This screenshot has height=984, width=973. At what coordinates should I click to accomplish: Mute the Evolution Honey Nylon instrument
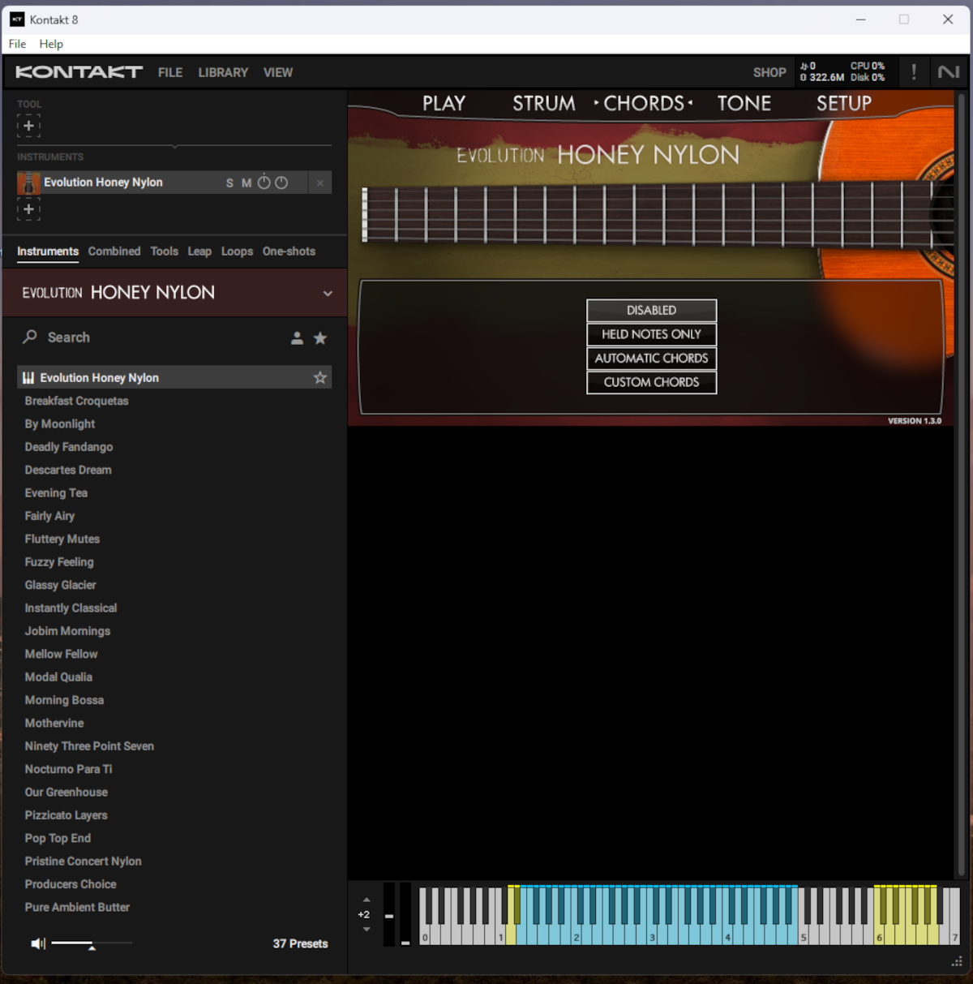pos(246,183)
